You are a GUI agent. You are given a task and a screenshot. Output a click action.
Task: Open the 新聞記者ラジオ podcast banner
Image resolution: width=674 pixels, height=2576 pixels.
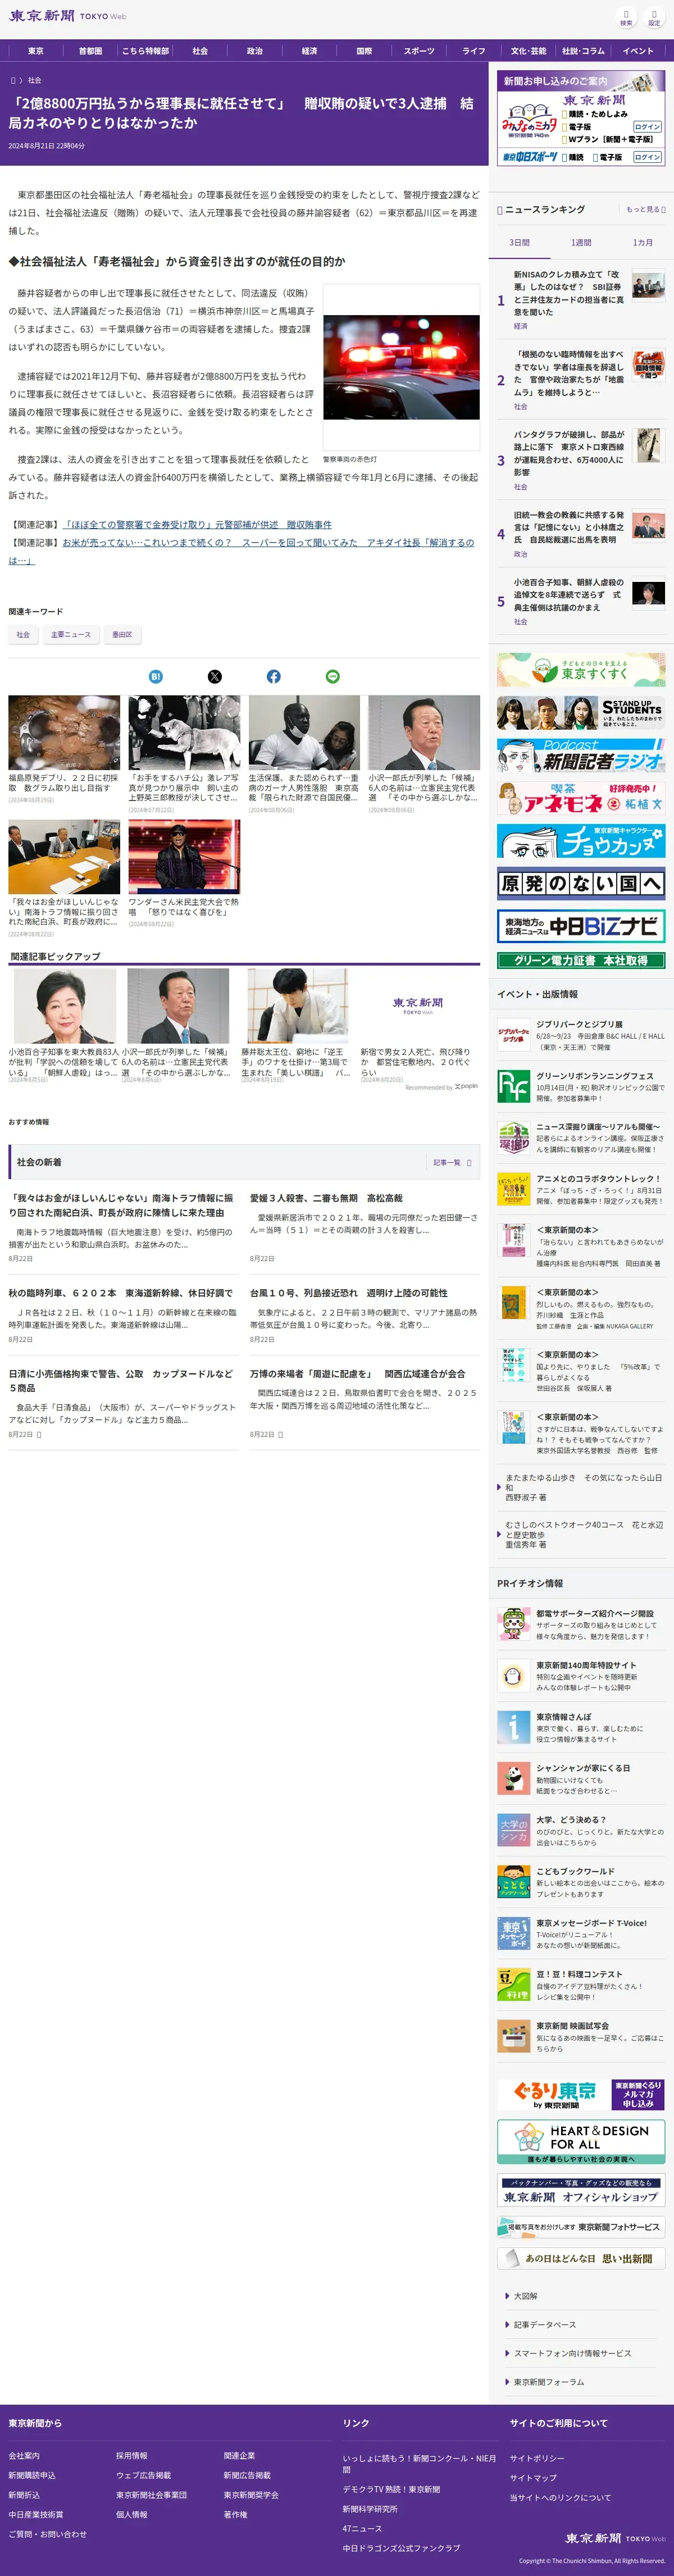[x=581, y=755]
